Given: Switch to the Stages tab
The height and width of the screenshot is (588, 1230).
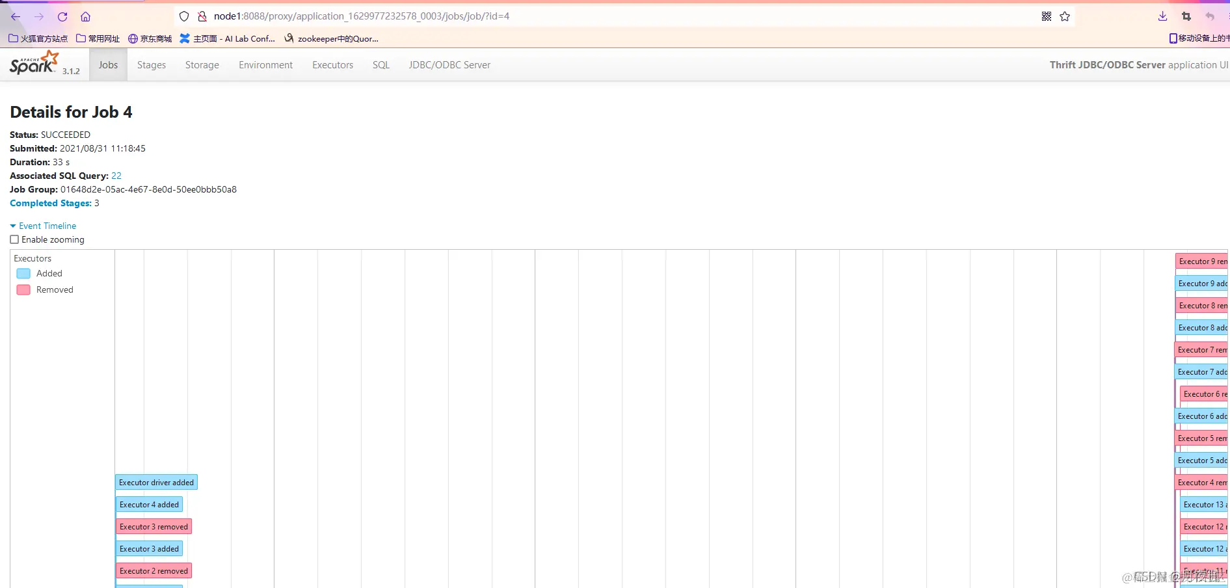Looking at the screenshot, I should 152,65.
